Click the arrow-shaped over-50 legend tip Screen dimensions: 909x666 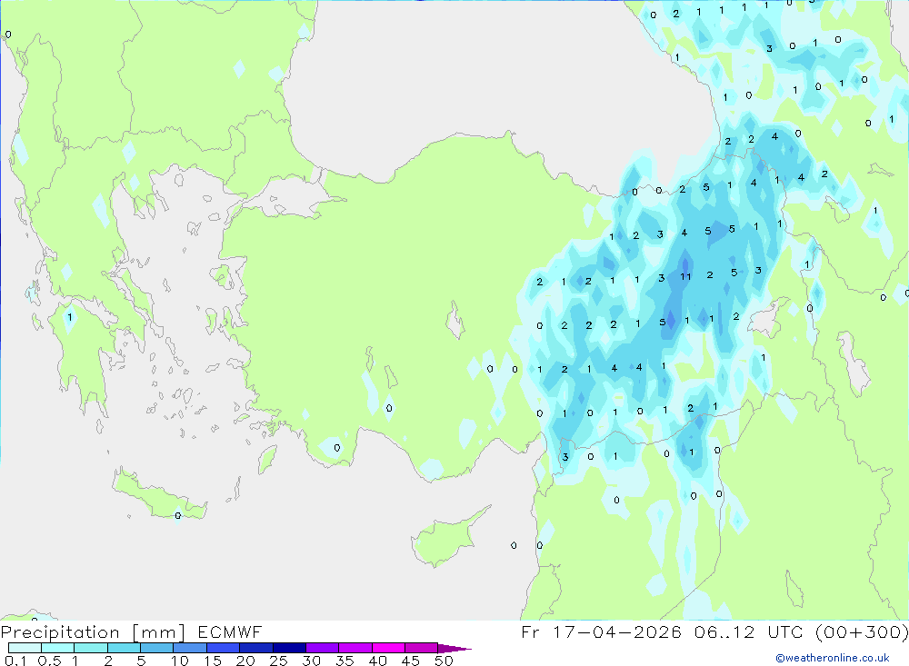coord(454,648)
